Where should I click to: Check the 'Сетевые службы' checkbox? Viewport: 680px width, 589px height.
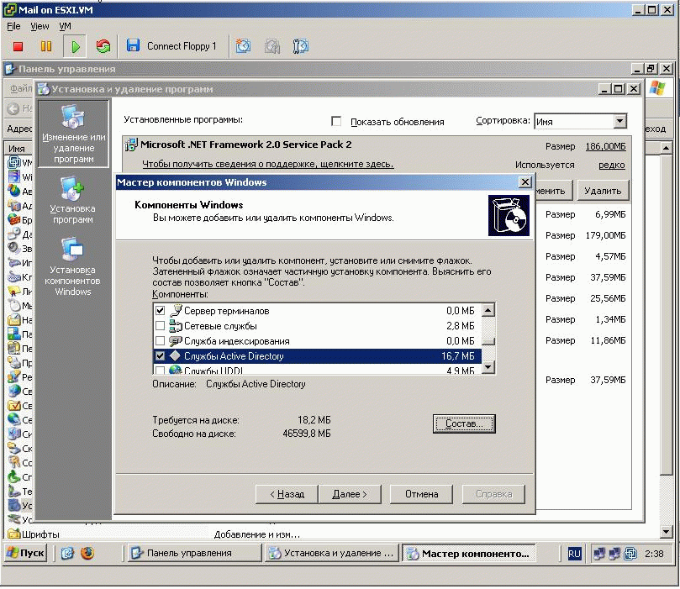160,325
